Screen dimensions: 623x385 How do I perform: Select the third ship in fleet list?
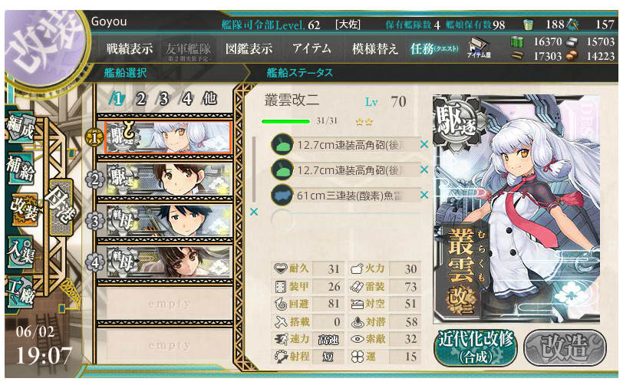169,221
